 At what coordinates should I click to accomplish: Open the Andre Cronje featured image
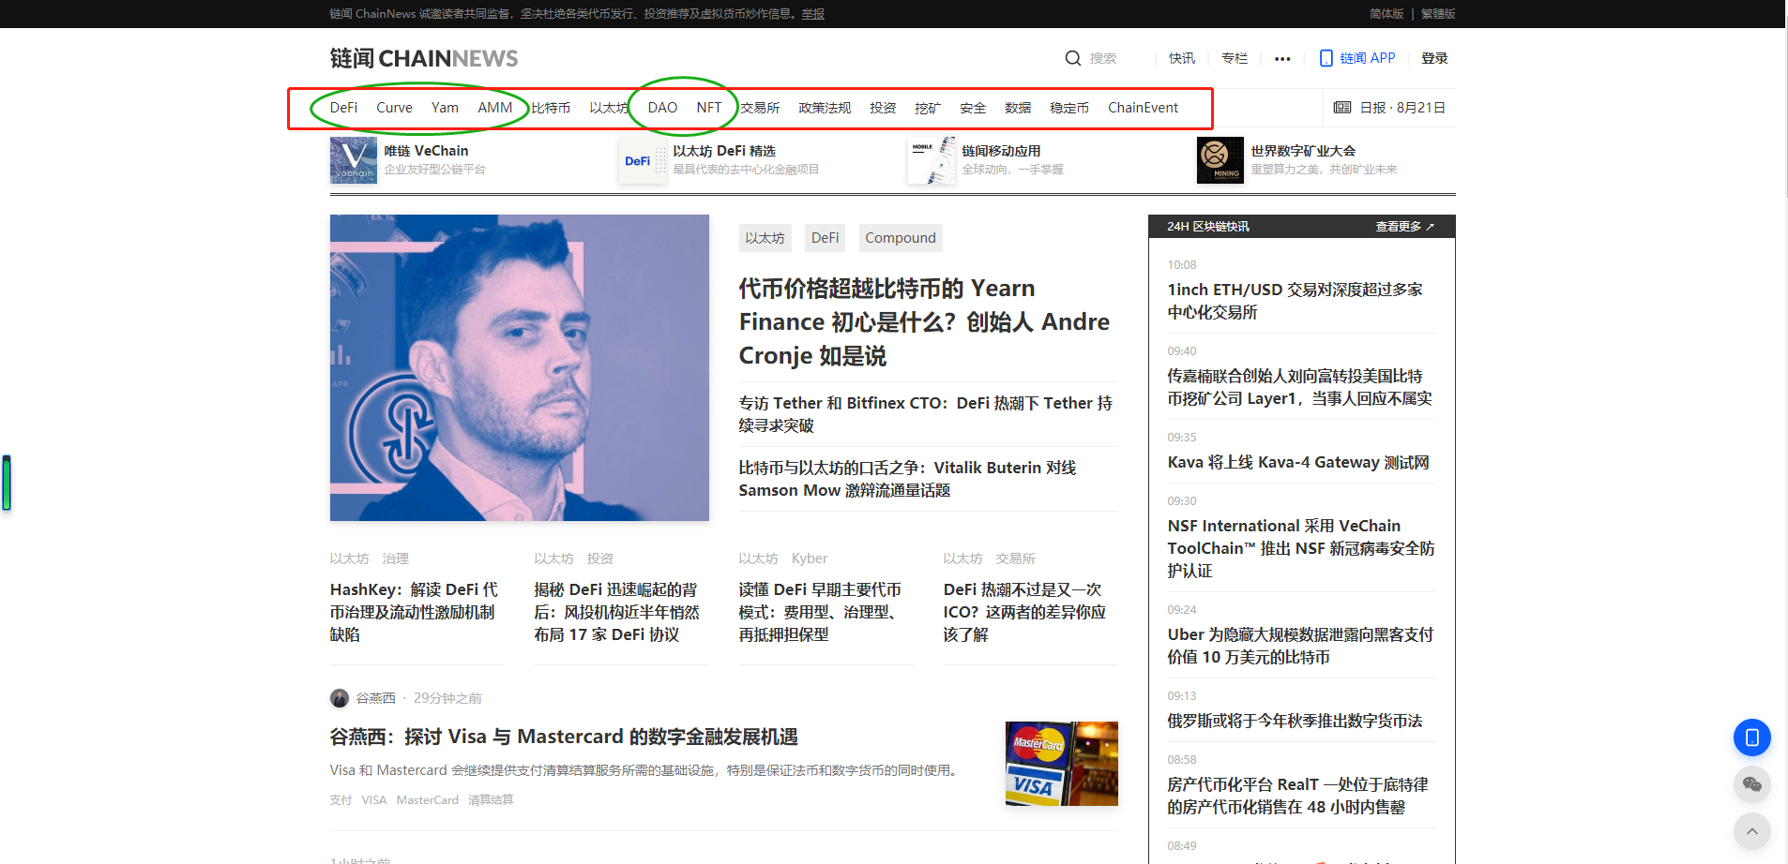point(520,367)
